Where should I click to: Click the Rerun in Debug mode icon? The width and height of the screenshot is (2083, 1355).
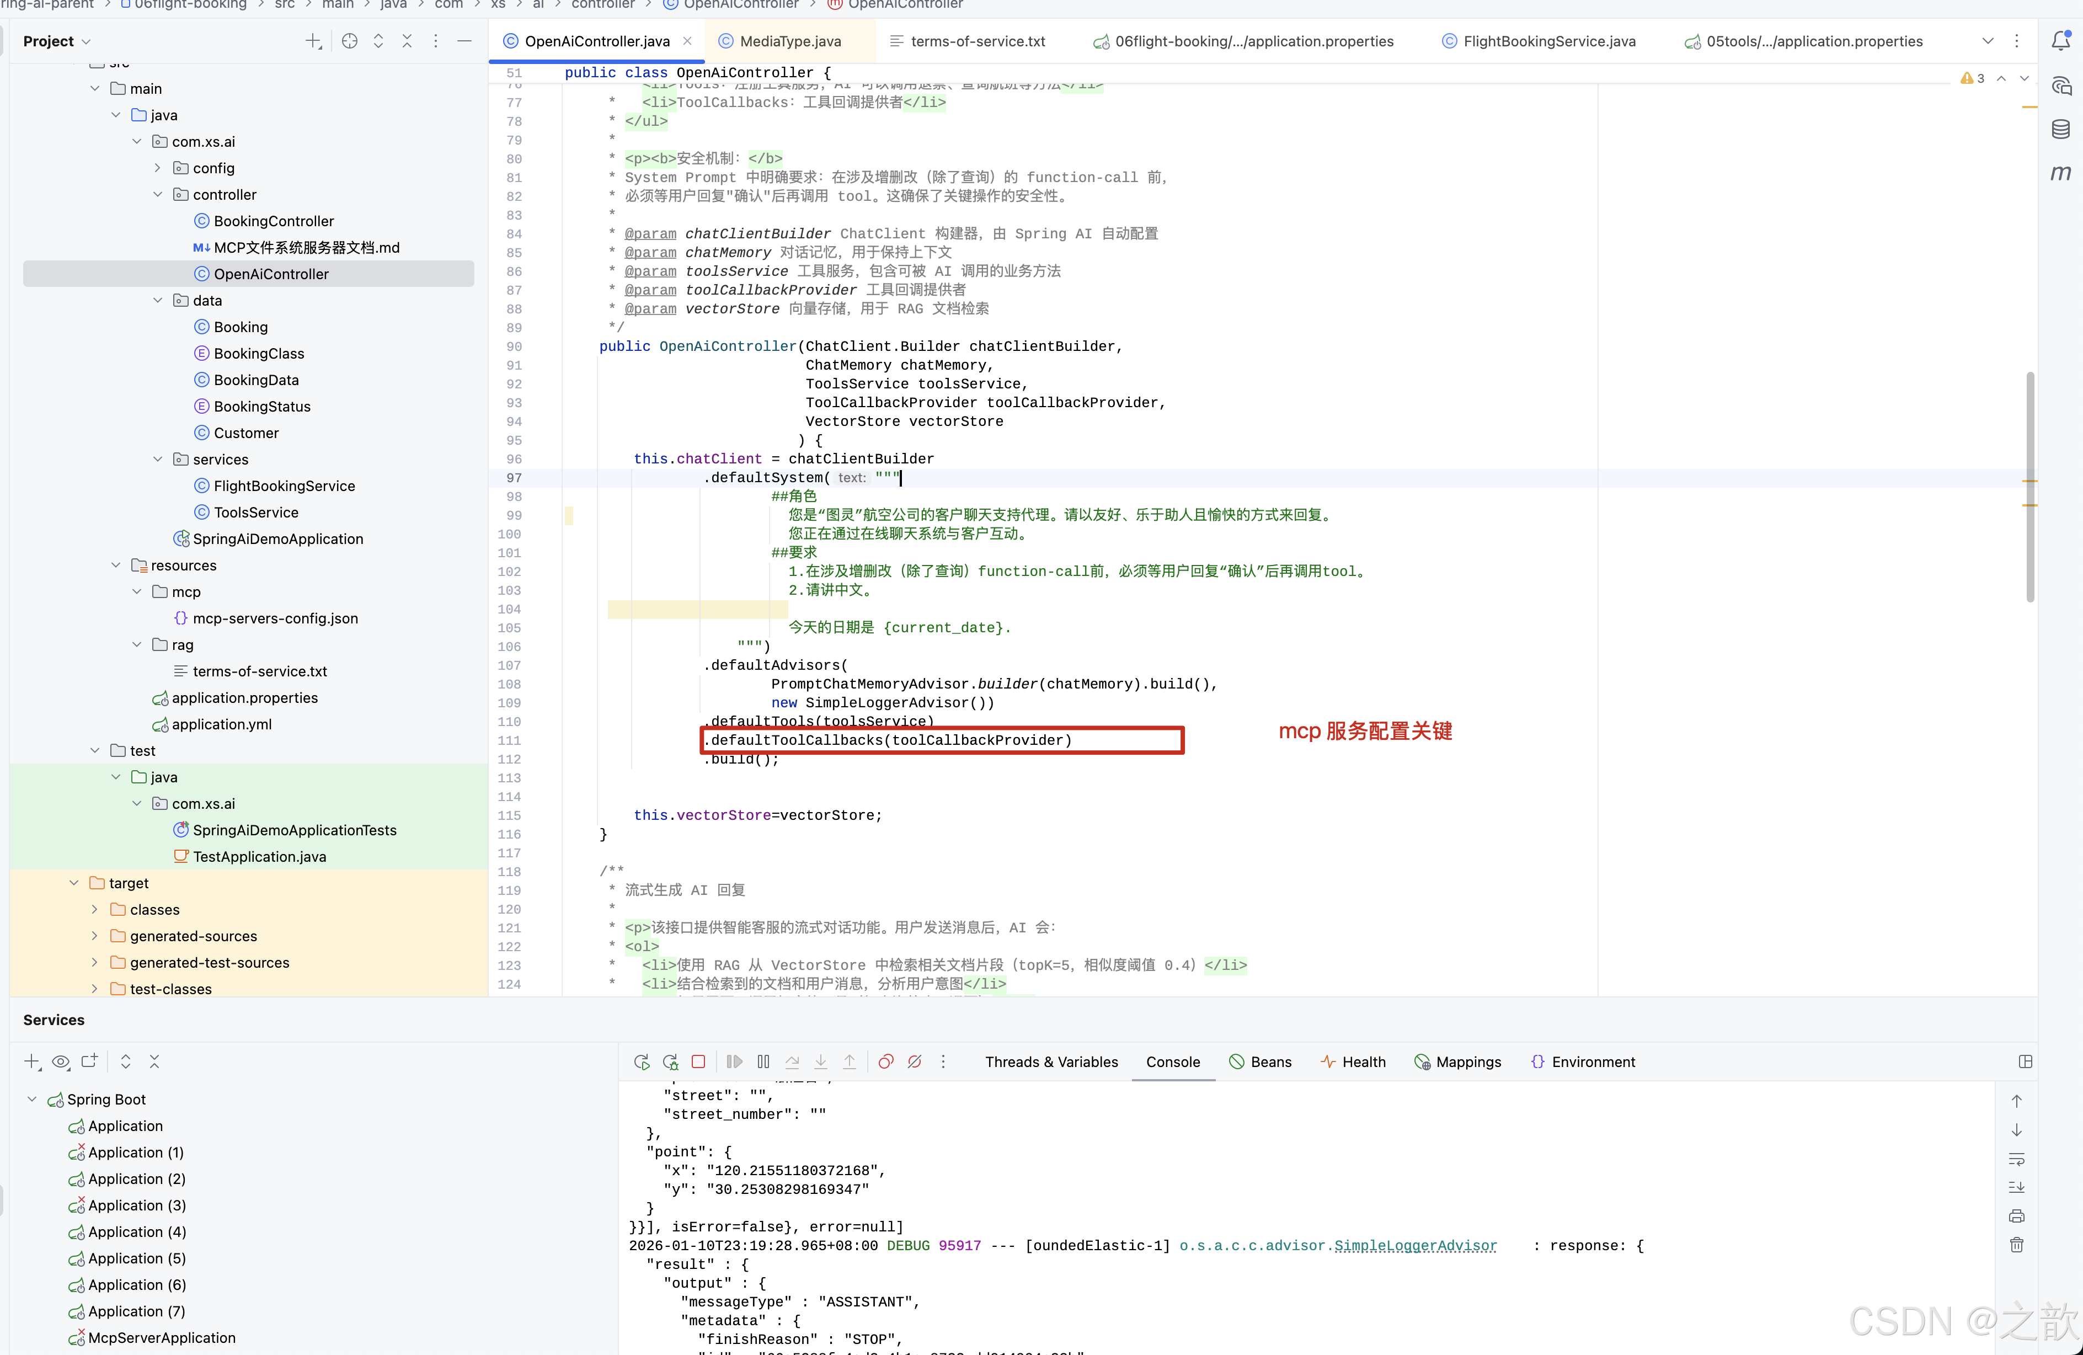[670, 1062]
